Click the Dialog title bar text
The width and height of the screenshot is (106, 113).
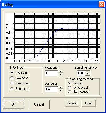(7, 5)
